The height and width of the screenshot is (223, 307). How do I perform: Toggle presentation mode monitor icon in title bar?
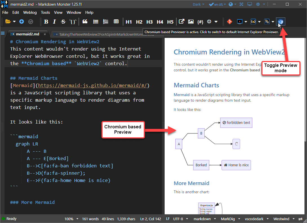[250, 4]
